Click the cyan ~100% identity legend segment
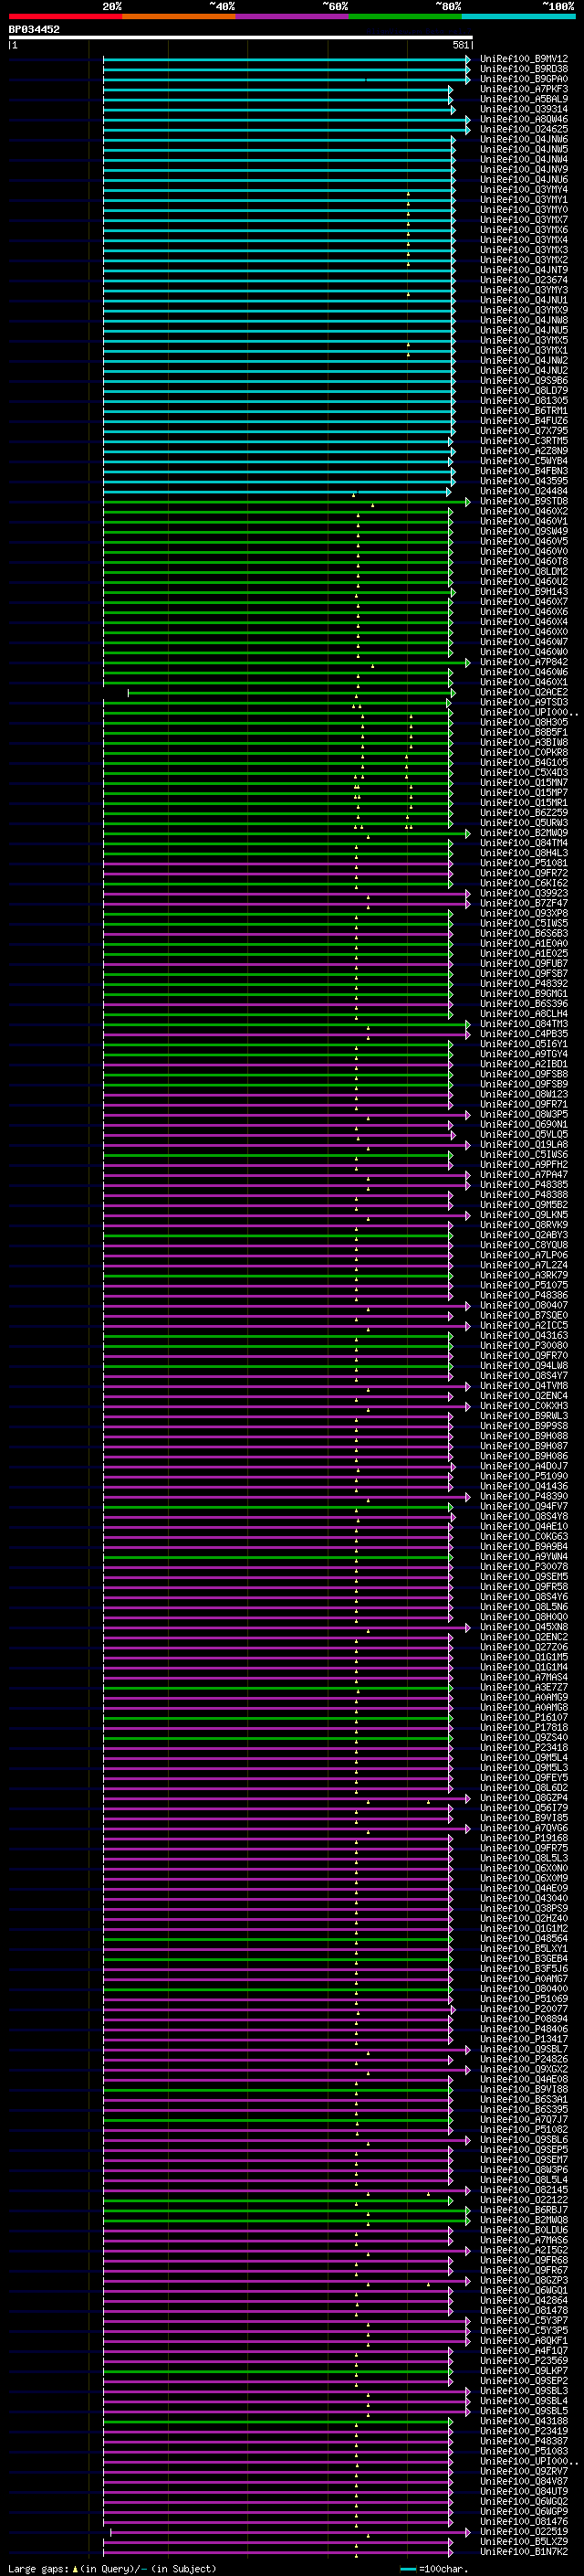This screenshot has height=2576, width=584. (518, 16)
